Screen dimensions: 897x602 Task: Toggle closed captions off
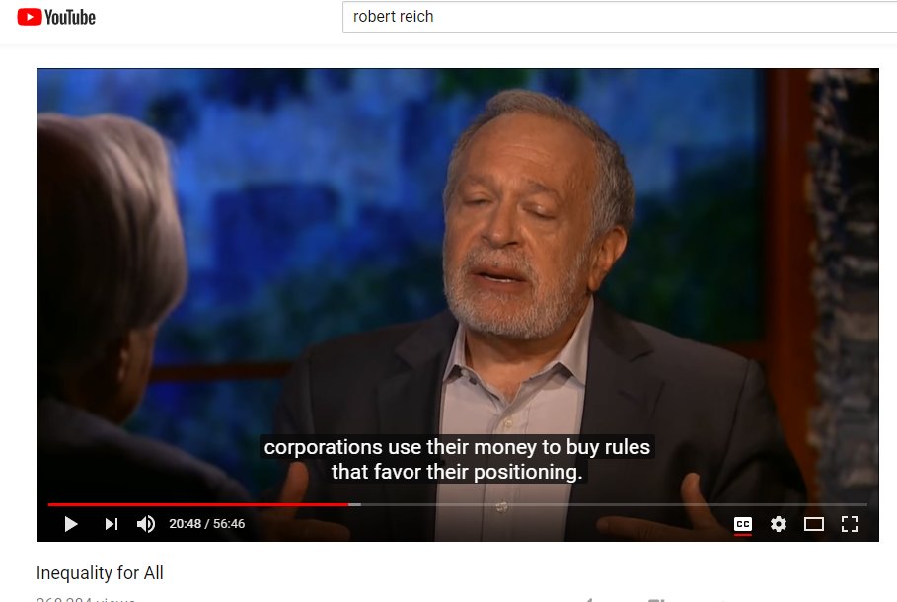point(742,524)
